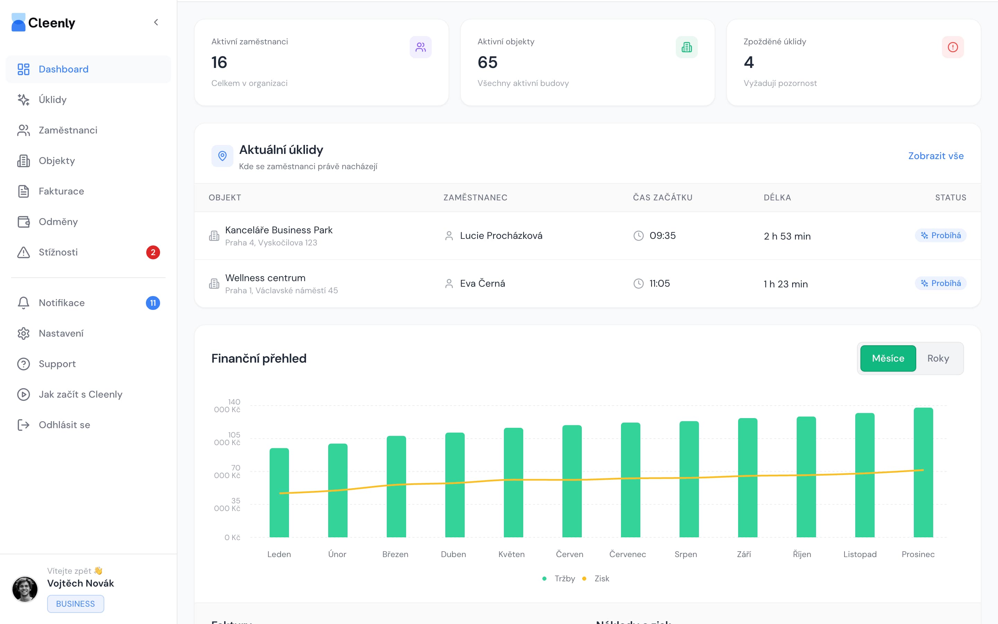Click the Nastavení gear icon

(x=24, y=333)
